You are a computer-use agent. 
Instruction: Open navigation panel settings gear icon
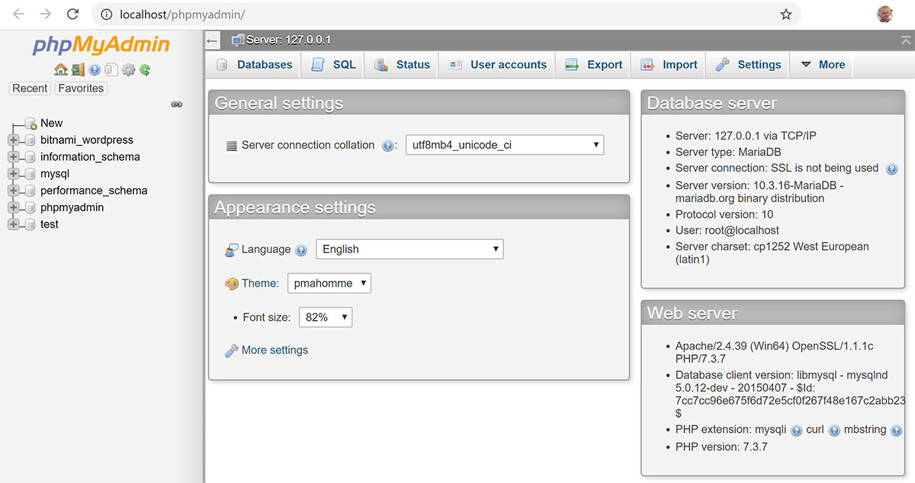[128, 69]
